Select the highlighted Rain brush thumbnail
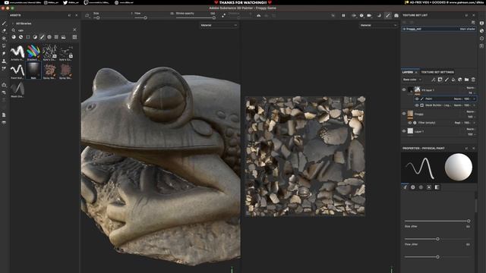Image resolution: width=486 pixels, height=273 pixels. pos(33,71)
